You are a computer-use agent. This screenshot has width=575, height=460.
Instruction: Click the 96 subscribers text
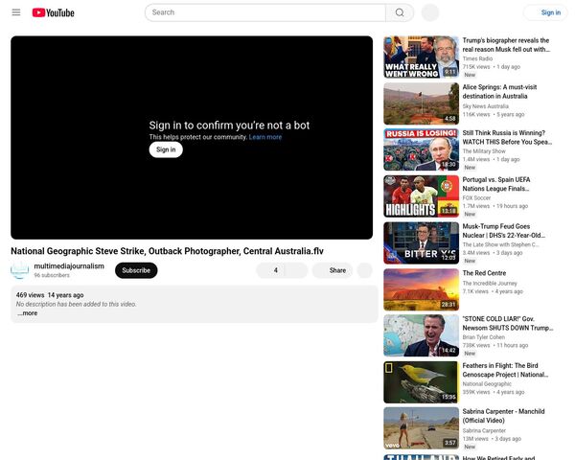point(52,275)
